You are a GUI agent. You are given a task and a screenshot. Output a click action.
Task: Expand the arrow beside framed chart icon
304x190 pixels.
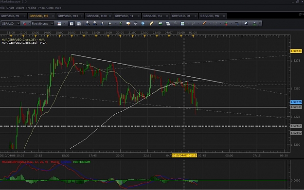[x=188, y=23]
